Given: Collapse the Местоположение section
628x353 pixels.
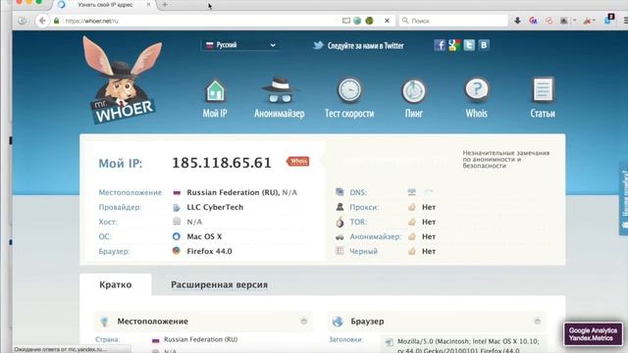Looking at the screenshot, I should point(303,321).
